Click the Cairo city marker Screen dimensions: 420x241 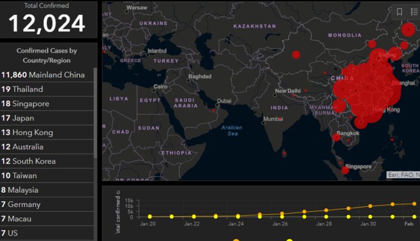click(x=154, y=91)
